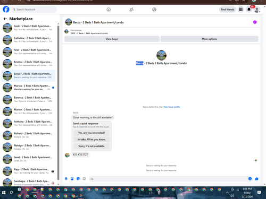This screenshot has width=266, height=199.
Task: Send quick reply "In talks. I'll let you know."
Action: pyautogui.click(x=92, y=140)
